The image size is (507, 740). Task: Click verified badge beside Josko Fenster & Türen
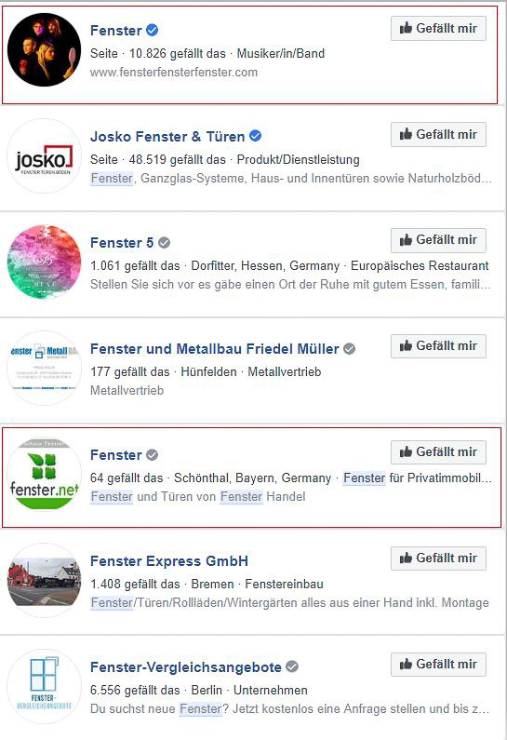[255, 136]
